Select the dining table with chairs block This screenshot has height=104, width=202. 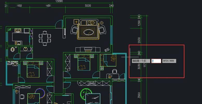pyautogui.click(x=45, y=38)
